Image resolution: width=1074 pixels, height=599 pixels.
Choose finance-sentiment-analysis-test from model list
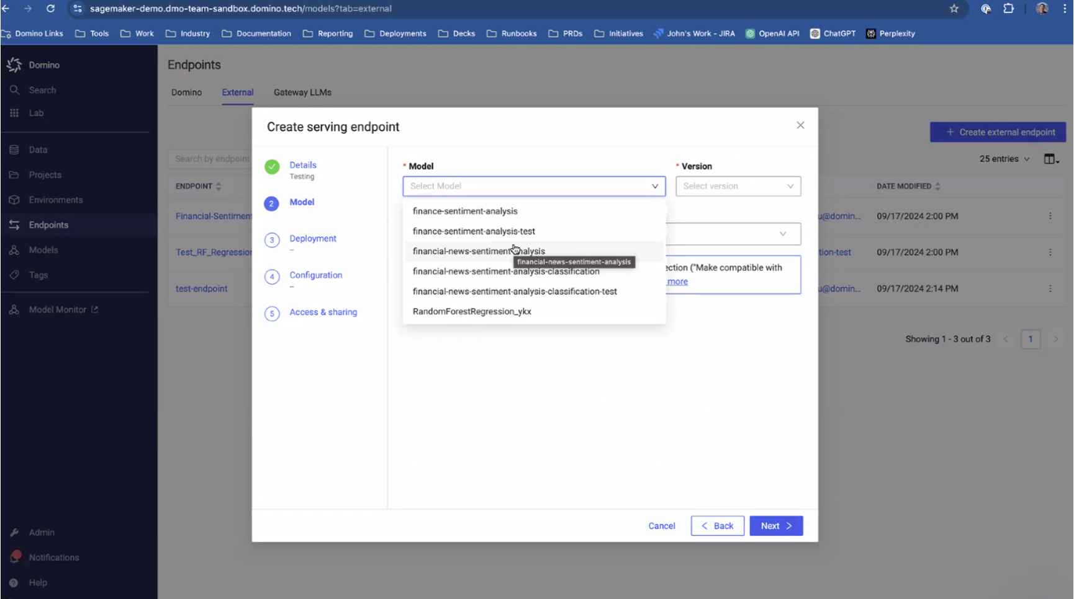(x=474, y=231)
